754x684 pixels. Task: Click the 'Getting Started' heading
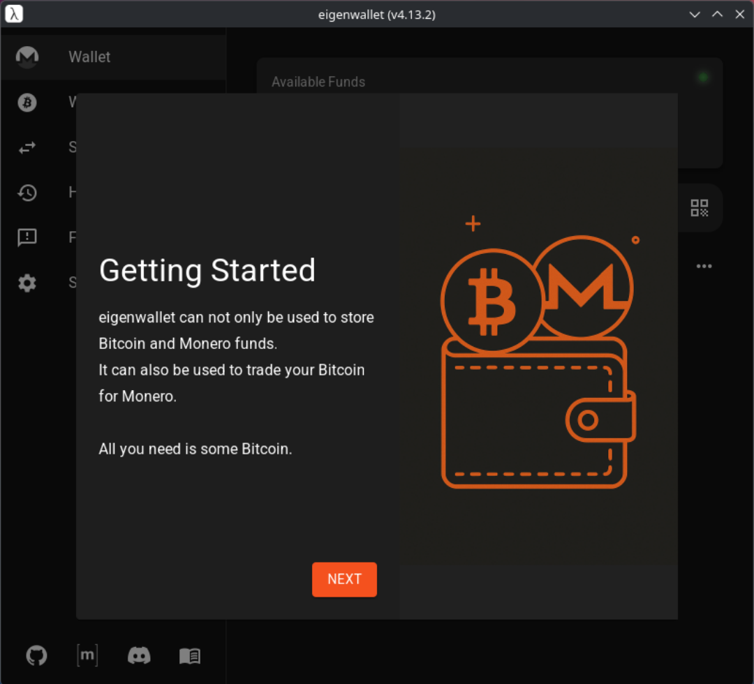coord(207,270)
